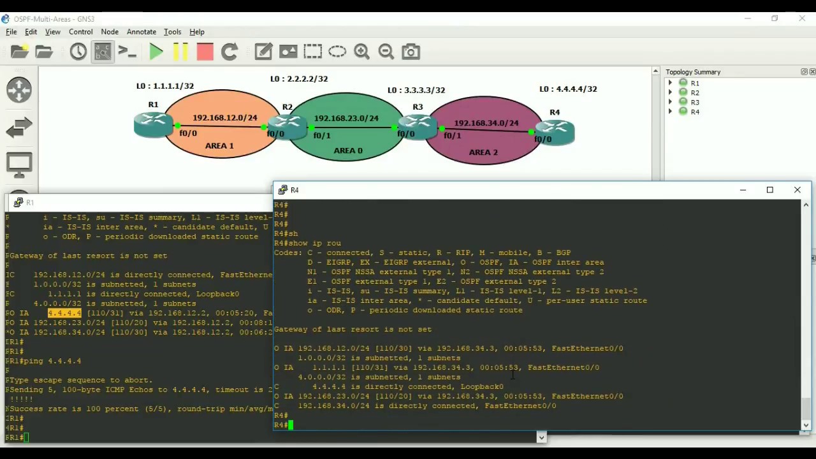Undock the Topology Summary panel
The image size is (816, 459).
[x=804, y=72]
